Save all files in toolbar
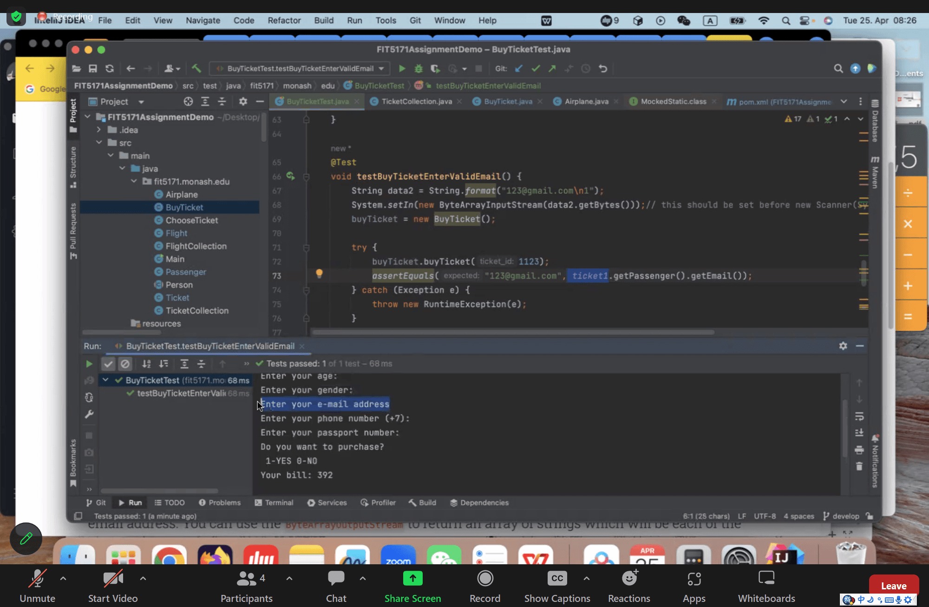The height and width of the screenshot is (607, 929). (x=93, y=69)
